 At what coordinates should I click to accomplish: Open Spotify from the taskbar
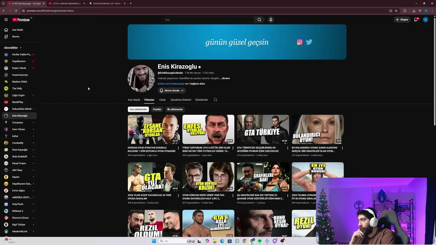click(260, 241)
